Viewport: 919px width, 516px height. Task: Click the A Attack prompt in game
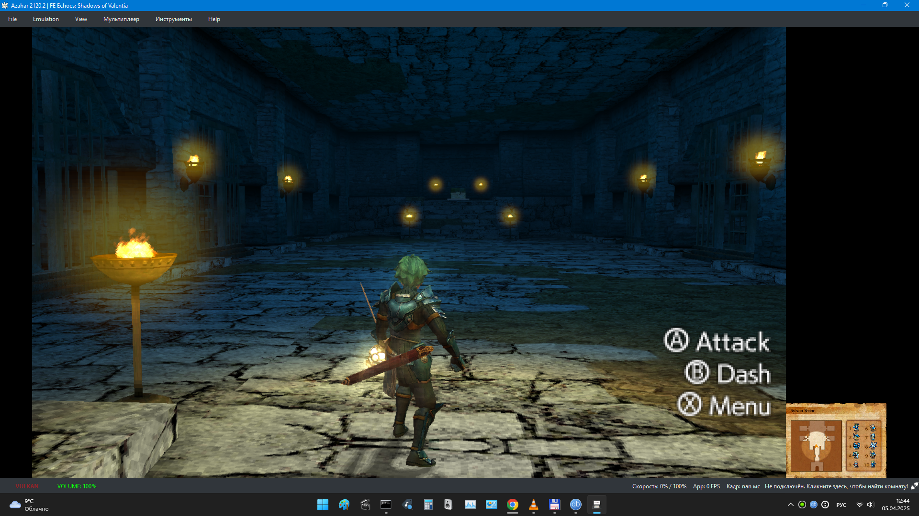coord(717,341)
